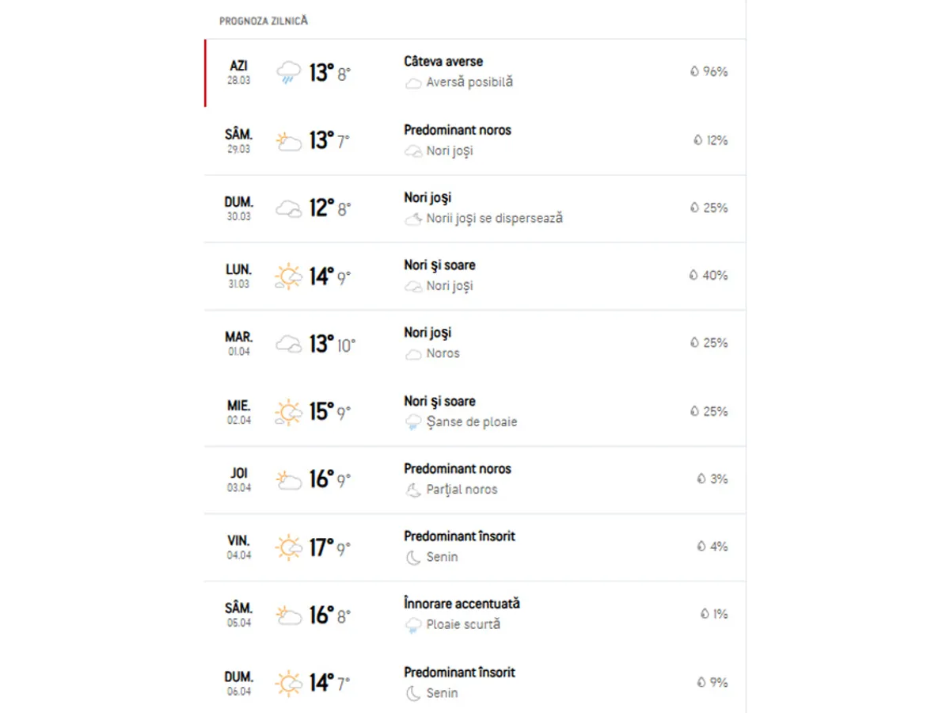Viewport: 950px width, 713px height.
Task: Open the 'Înnorare accentuată' forecast for 05.04
Action: tap(462, 604)
